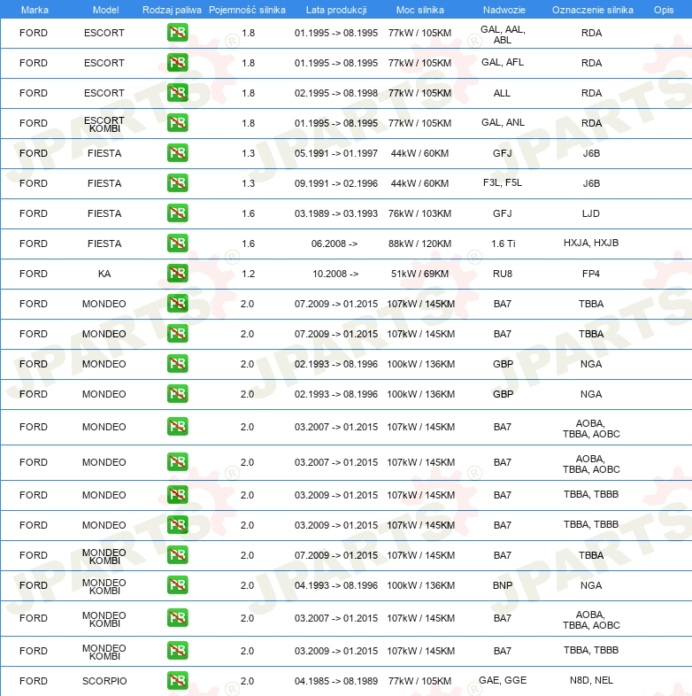The width and height of the screenshot is (692, 696).
Task: Select the engine code LJD
Action: point(591,213)
